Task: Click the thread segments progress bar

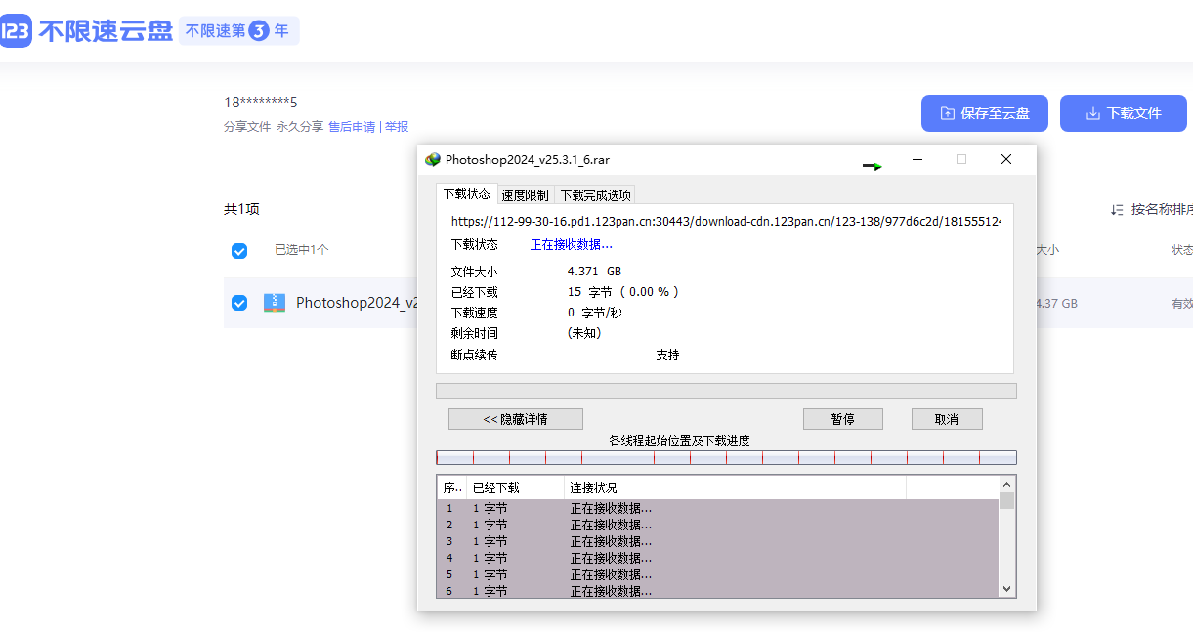Action: tap(726, 457)
